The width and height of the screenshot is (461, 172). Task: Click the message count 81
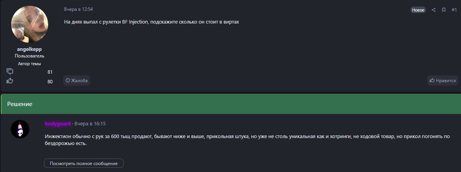coord(50,72)
